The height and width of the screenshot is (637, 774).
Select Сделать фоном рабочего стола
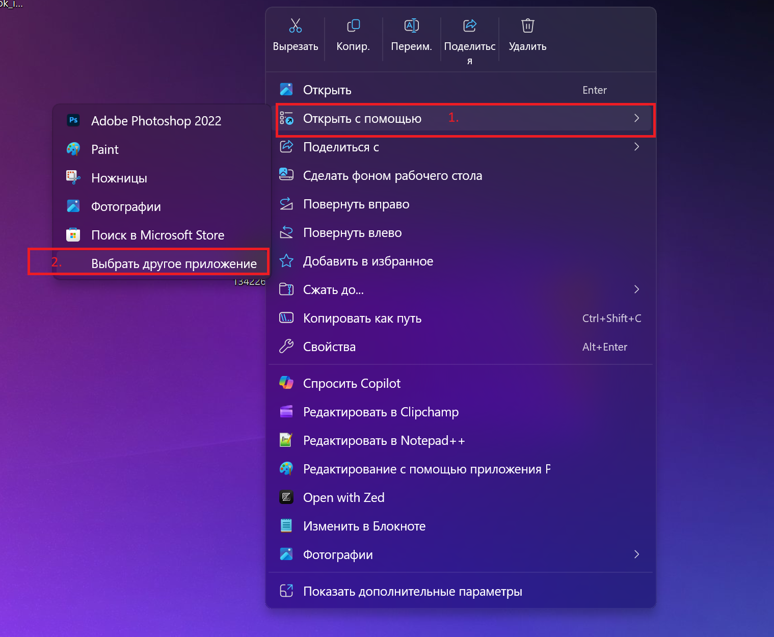pyautogui.click(x=461, y=175)
